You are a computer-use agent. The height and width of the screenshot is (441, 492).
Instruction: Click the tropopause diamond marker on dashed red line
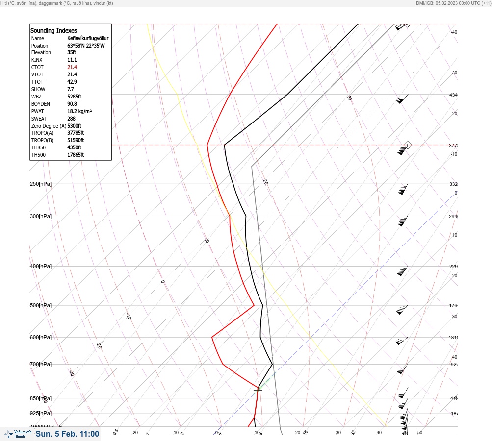point(408,145)
